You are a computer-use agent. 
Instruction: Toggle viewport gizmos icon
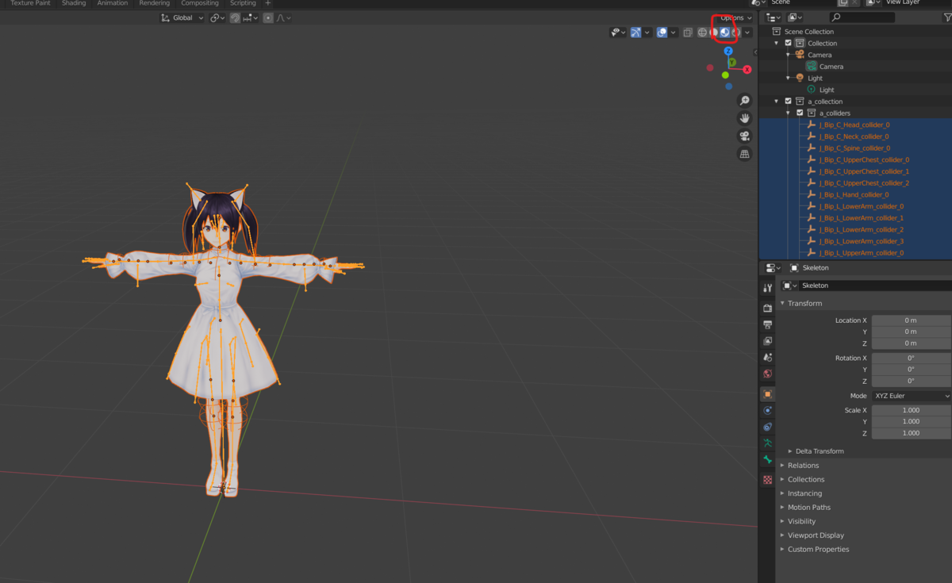tap(635, 33)
